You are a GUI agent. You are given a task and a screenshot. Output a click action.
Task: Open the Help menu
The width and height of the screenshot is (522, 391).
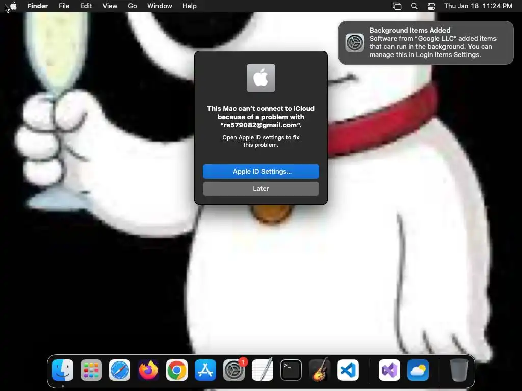pos(190,6)
